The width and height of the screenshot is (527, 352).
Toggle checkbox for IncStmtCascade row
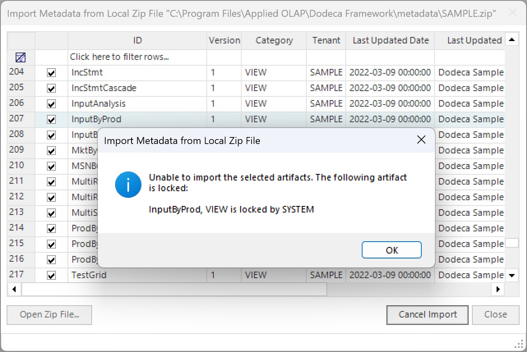(51, 89)
